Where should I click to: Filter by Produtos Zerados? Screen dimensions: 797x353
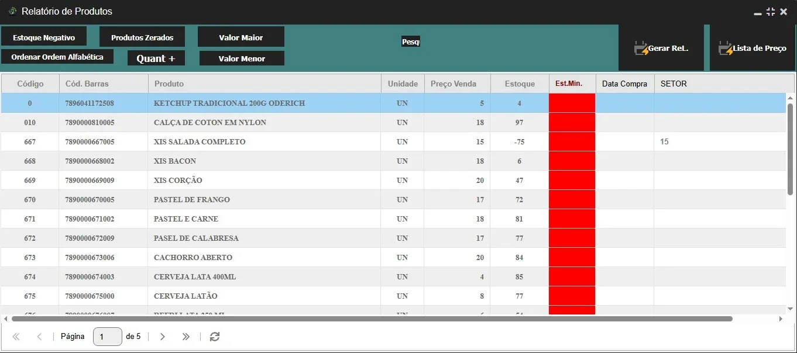[x=142, y=37]
